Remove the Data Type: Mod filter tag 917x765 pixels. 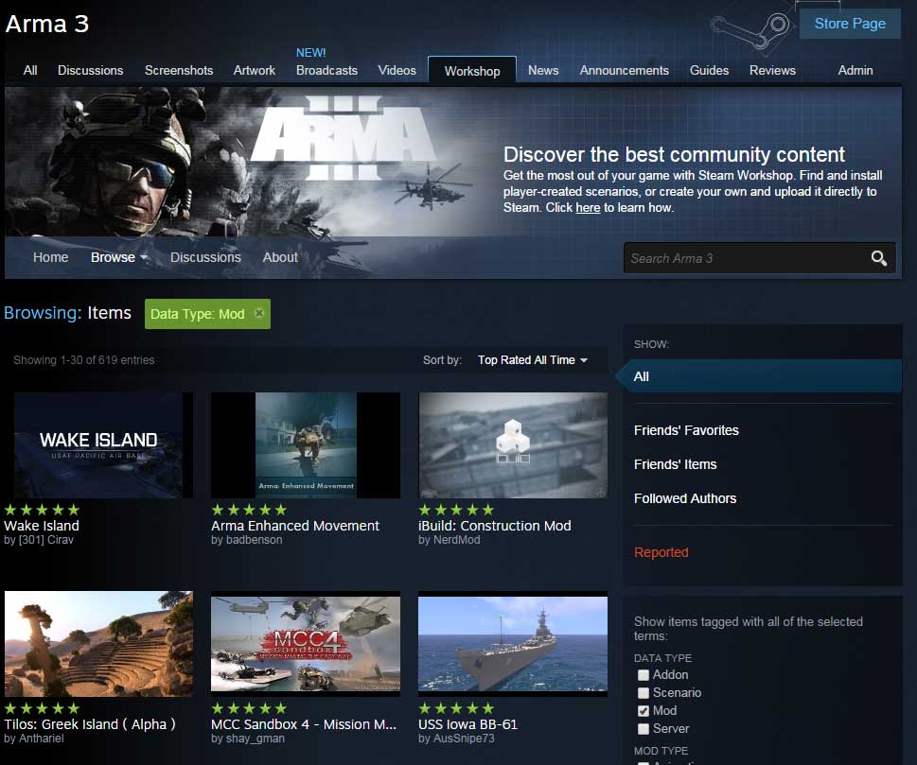(259, 313)
